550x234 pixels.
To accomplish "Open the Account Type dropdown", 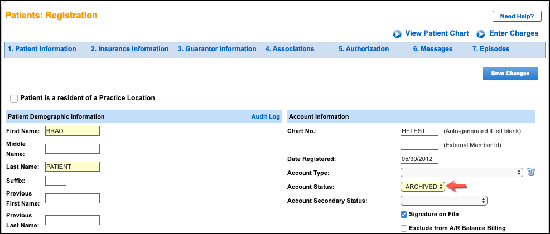I will pyautogui.click(x=462, y=172).
